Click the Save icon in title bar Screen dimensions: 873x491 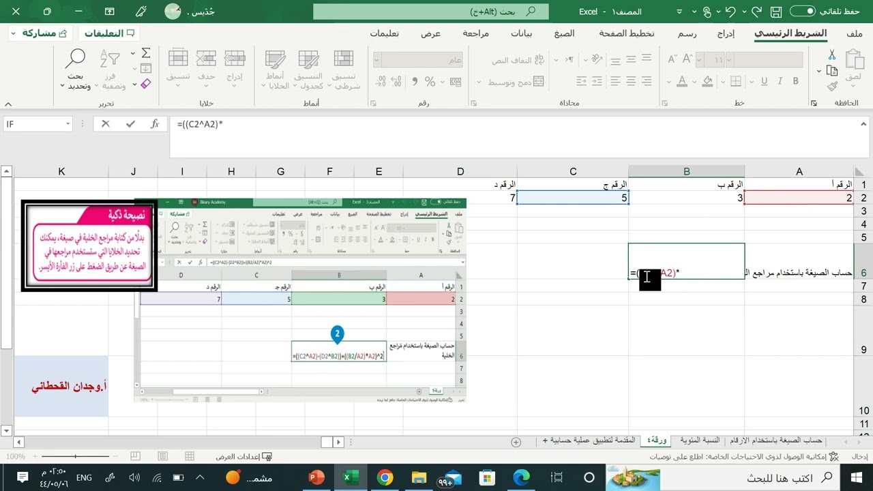775,12
